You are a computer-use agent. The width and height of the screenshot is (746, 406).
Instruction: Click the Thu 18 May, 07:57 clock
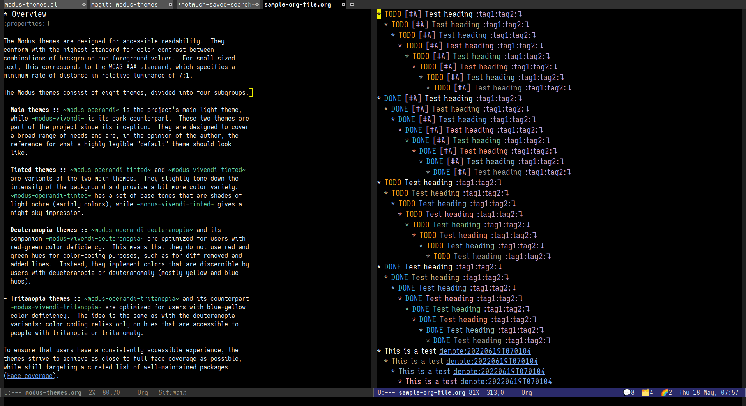[709, 392]
